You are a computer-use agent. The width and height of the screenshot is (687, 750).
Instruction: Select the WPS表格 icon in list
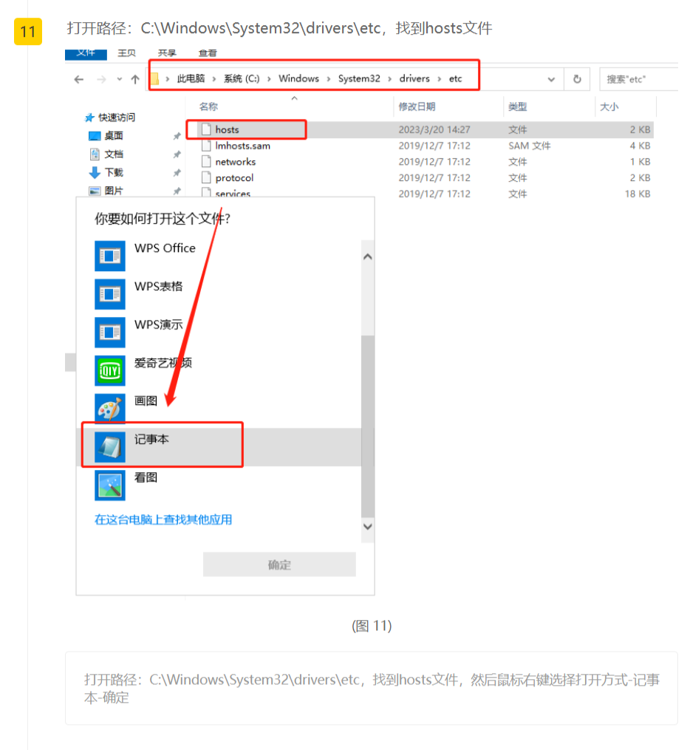(110, 294)
